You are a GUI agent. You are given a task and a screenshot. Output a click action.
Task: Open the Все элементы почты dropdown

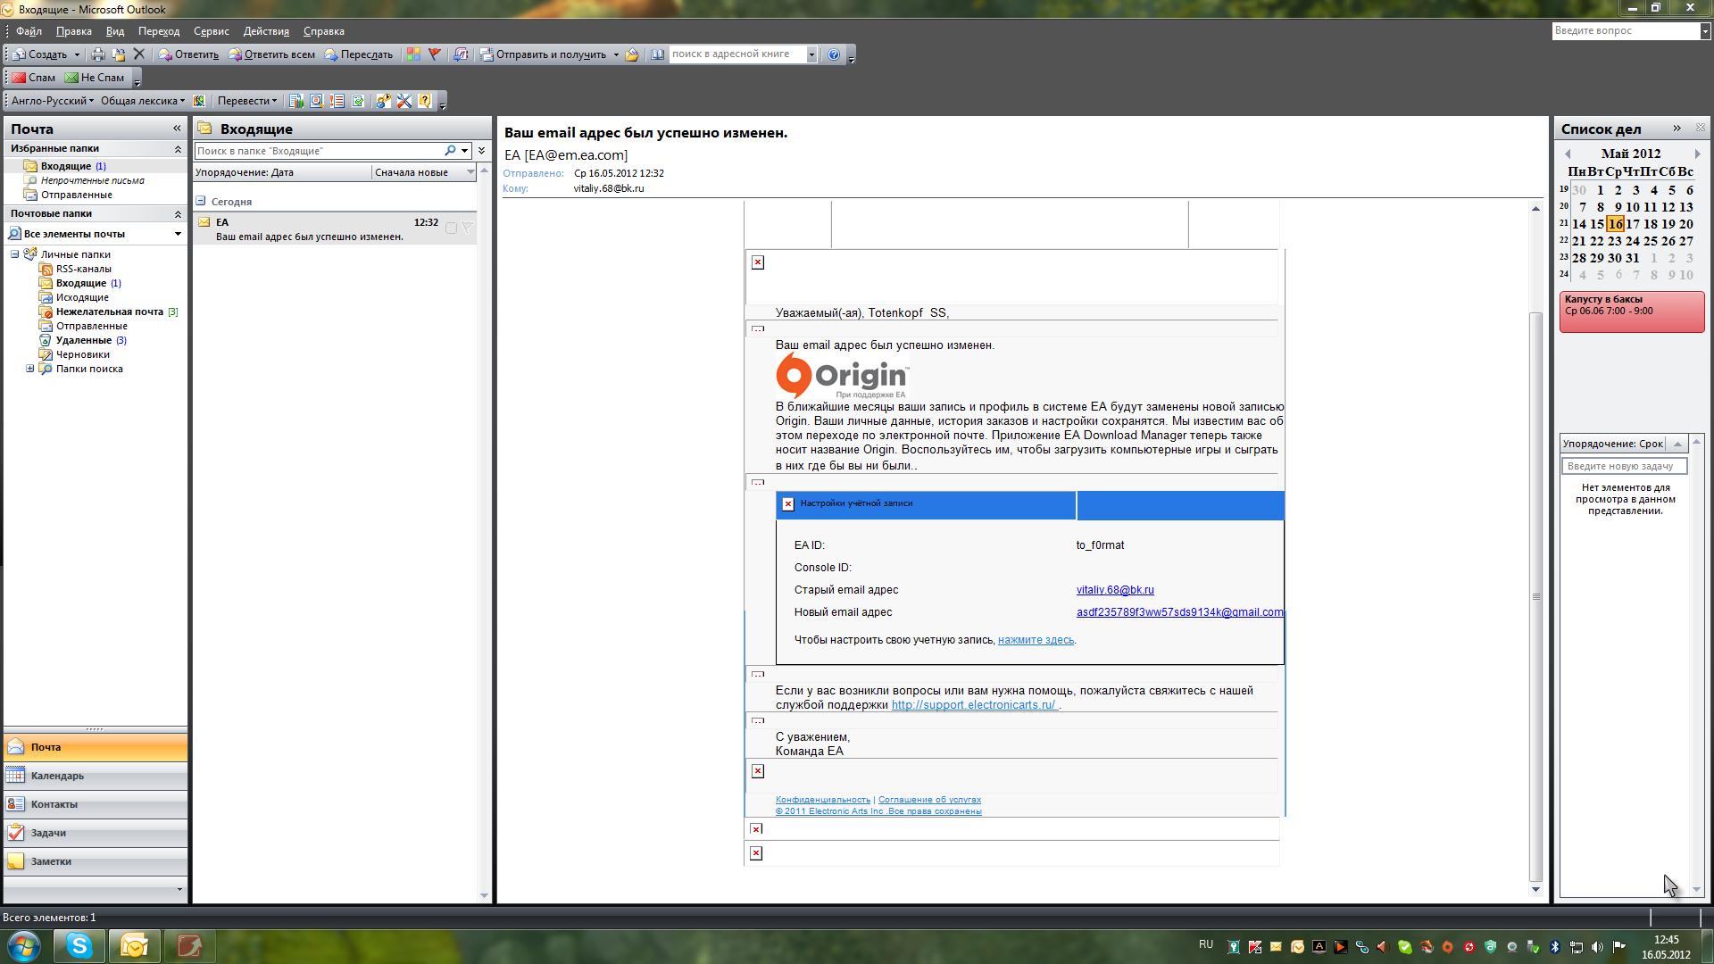click(177, 234)
